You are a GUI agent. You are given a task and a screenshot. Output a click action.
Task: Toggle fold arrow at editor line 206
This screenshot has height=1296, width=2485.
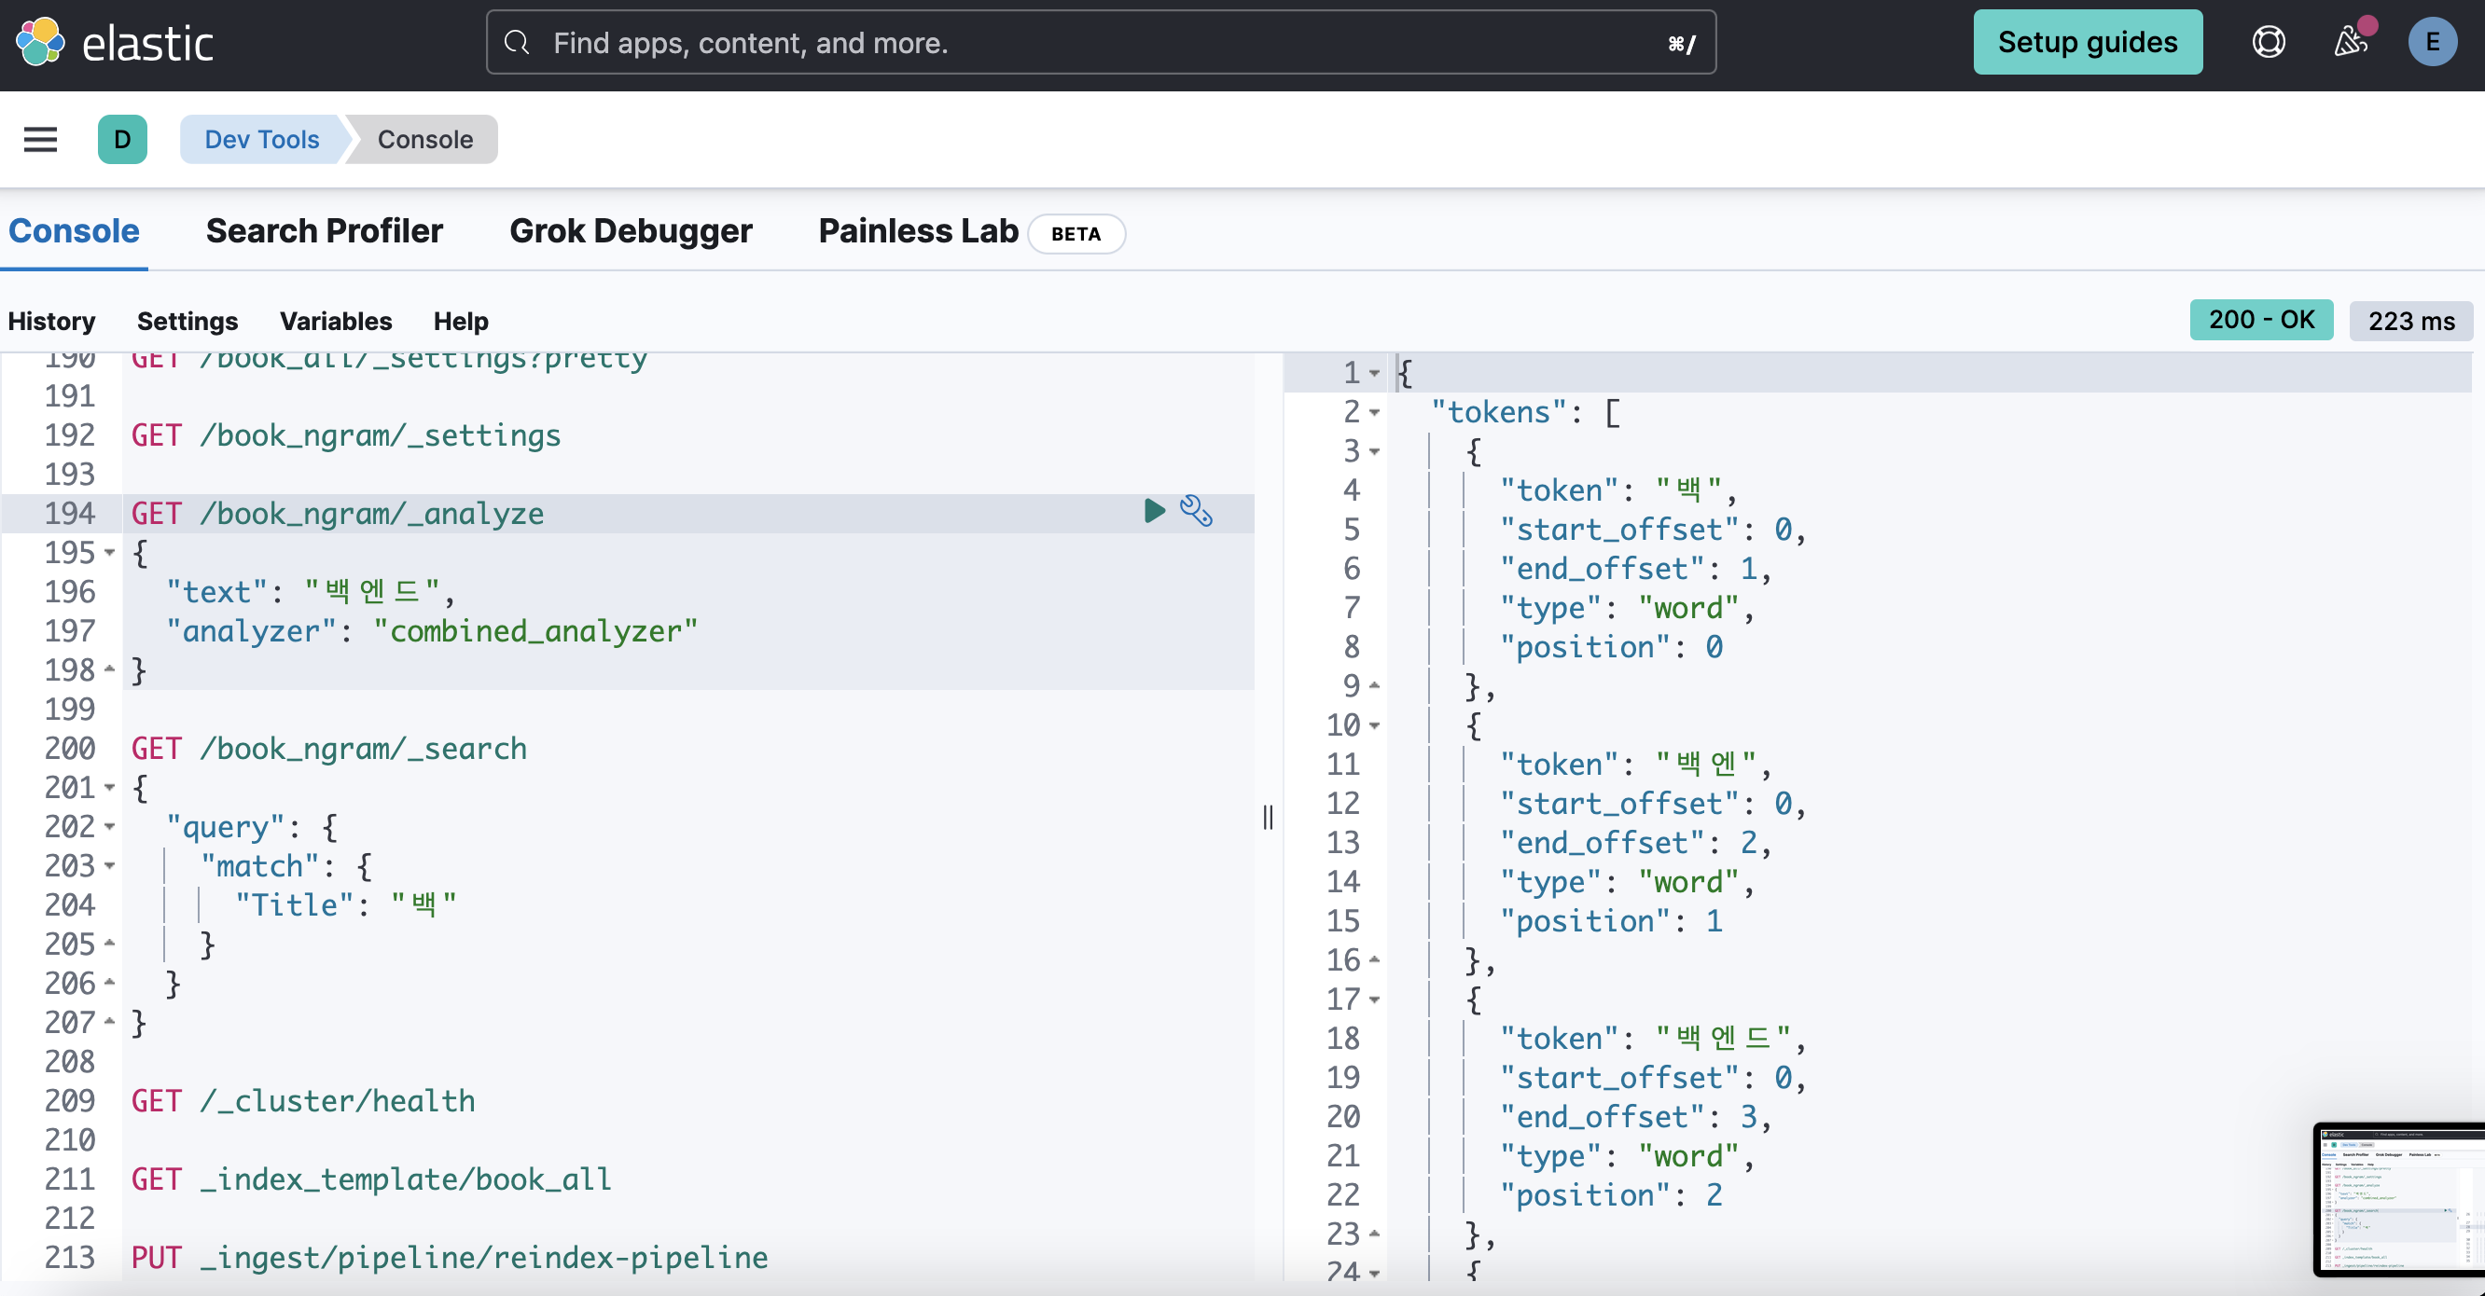110,983
